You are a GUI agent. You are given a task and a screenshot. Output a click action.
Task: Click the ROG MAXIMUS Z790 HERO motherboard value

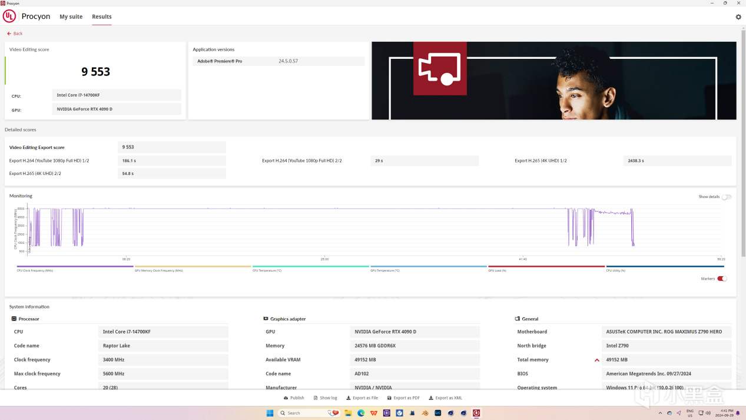(x=667, y=332)
